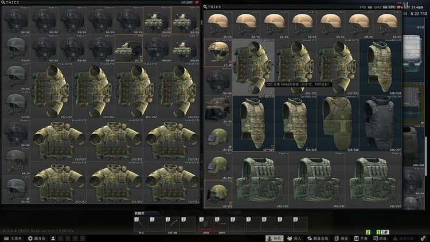Viewport: 430px width, 242px height.
Task: Click the search icon of the left THICC window
Action: (x=3, y=2)
